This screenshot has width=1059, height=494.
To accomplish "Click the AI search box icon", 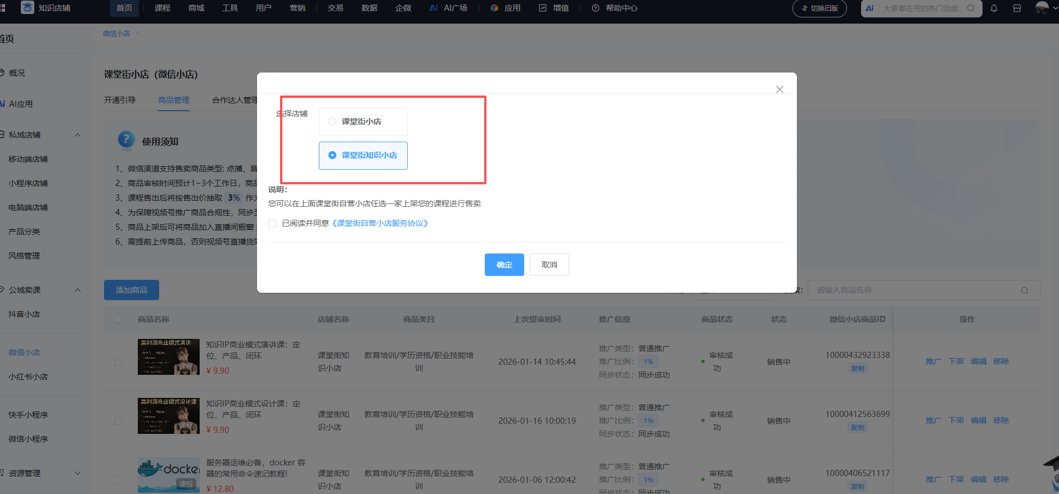I will (x=869, y=8).
